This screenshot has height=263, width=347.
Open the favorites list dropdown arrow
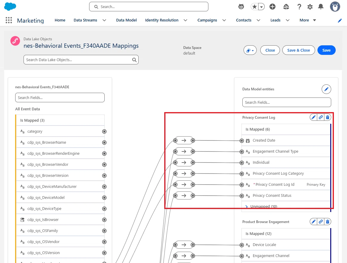pyautogui.click(x=261, y=7)
